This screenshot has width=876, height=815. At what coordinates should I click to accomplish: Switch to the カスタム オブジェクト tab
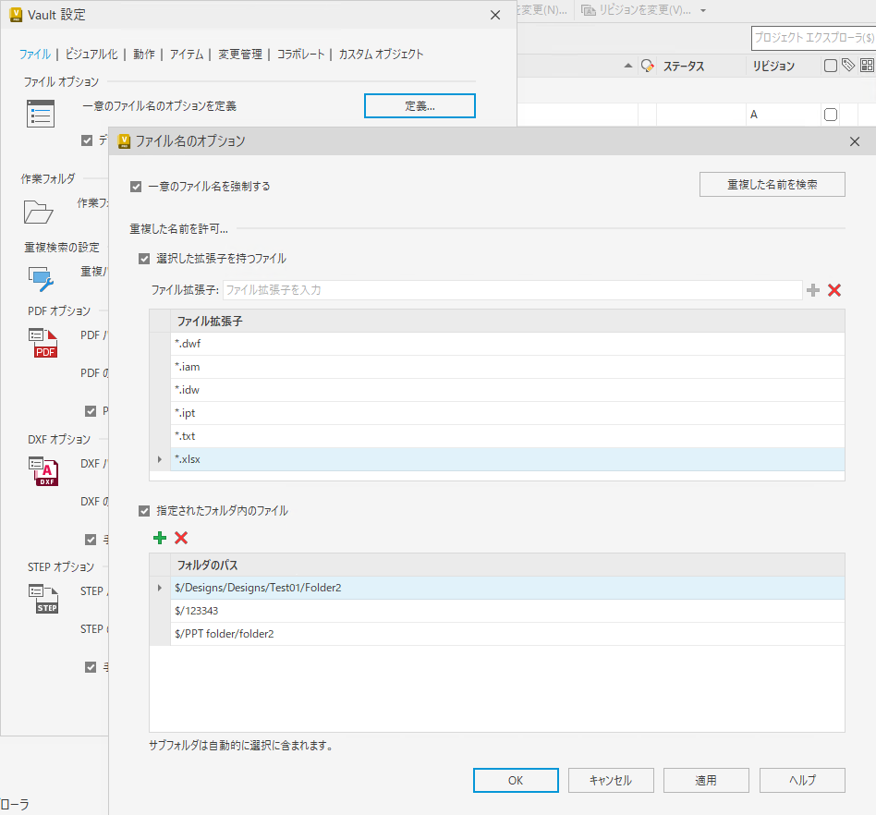tap(381, 55)
